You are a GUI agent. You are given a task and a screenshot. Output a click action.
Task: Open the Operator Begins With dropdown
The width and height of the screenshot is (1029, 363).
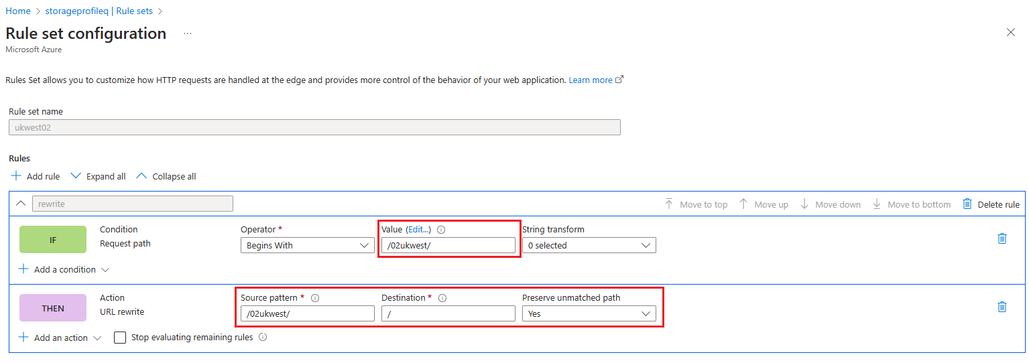pyautogui.click(x=307, y=246)
